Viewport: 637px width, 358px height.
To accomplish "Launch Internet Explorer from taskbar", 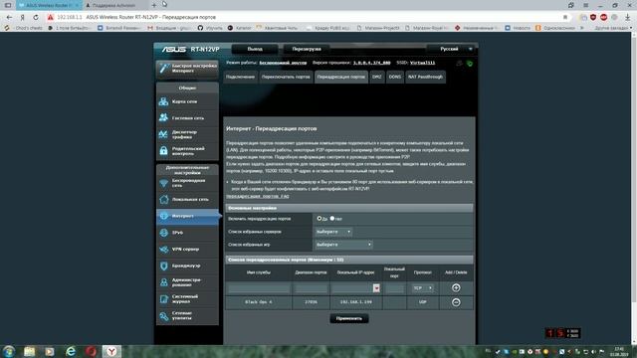I will point(71,351).
